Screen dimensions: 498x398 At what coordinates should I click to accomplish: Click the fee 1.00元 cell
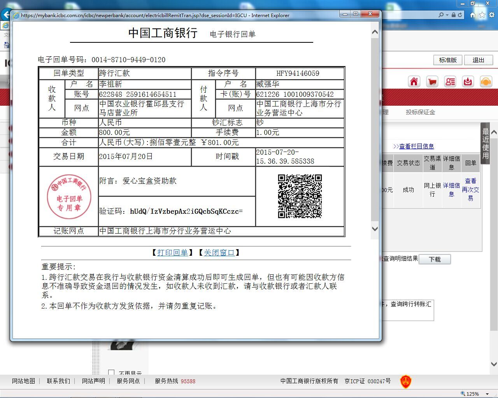[300, 133]
